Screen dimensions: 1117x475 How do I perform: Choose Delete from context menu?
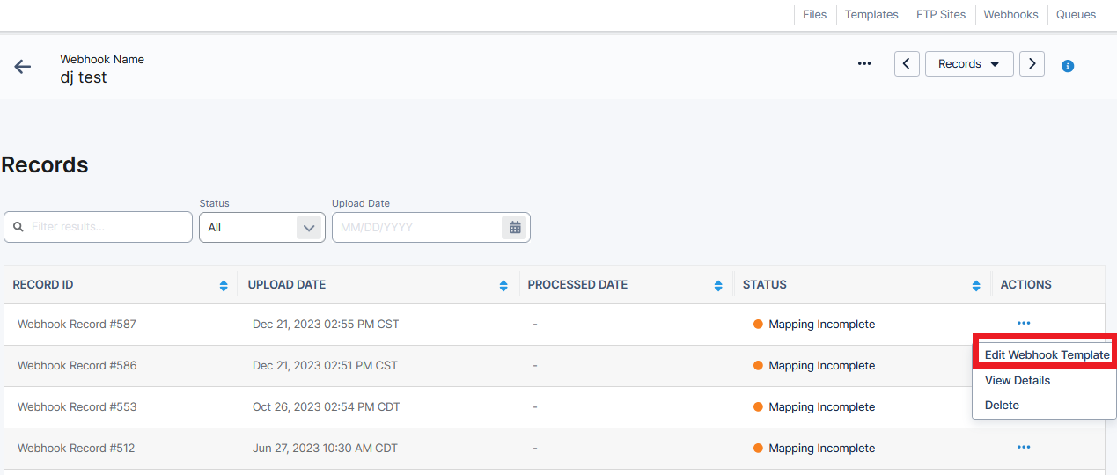1002,406
